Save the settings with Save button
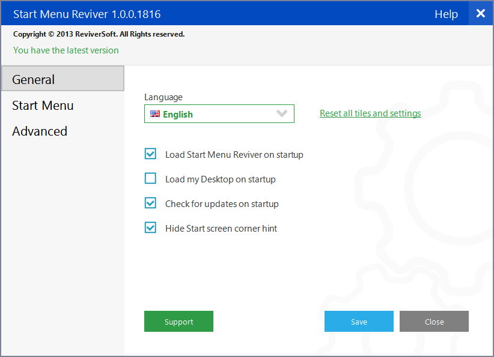494x357 pixels. [359, 322]
